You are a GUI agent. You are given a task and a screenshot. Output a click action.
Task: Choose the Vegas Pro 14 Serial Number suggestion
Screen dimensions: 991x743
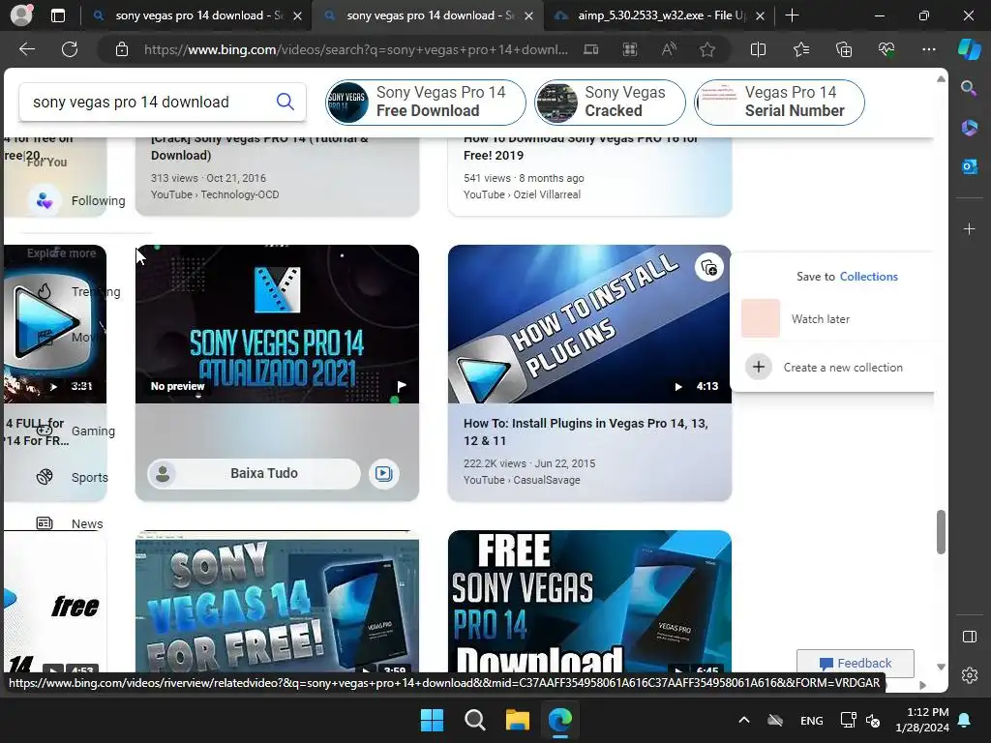pyautogui.click(x=779, y=102)
